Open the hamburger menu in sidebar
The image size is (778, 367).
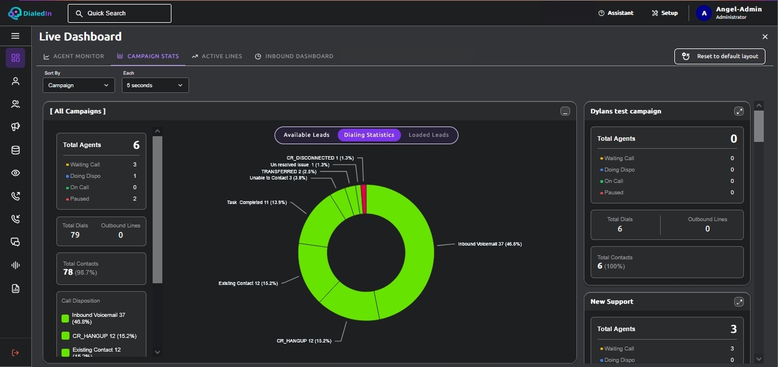coord(15,36)
